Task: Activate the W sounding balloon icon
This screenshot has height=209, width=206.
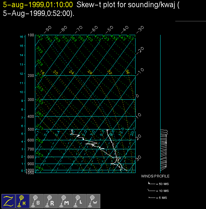Action: [x=93, y=201]
